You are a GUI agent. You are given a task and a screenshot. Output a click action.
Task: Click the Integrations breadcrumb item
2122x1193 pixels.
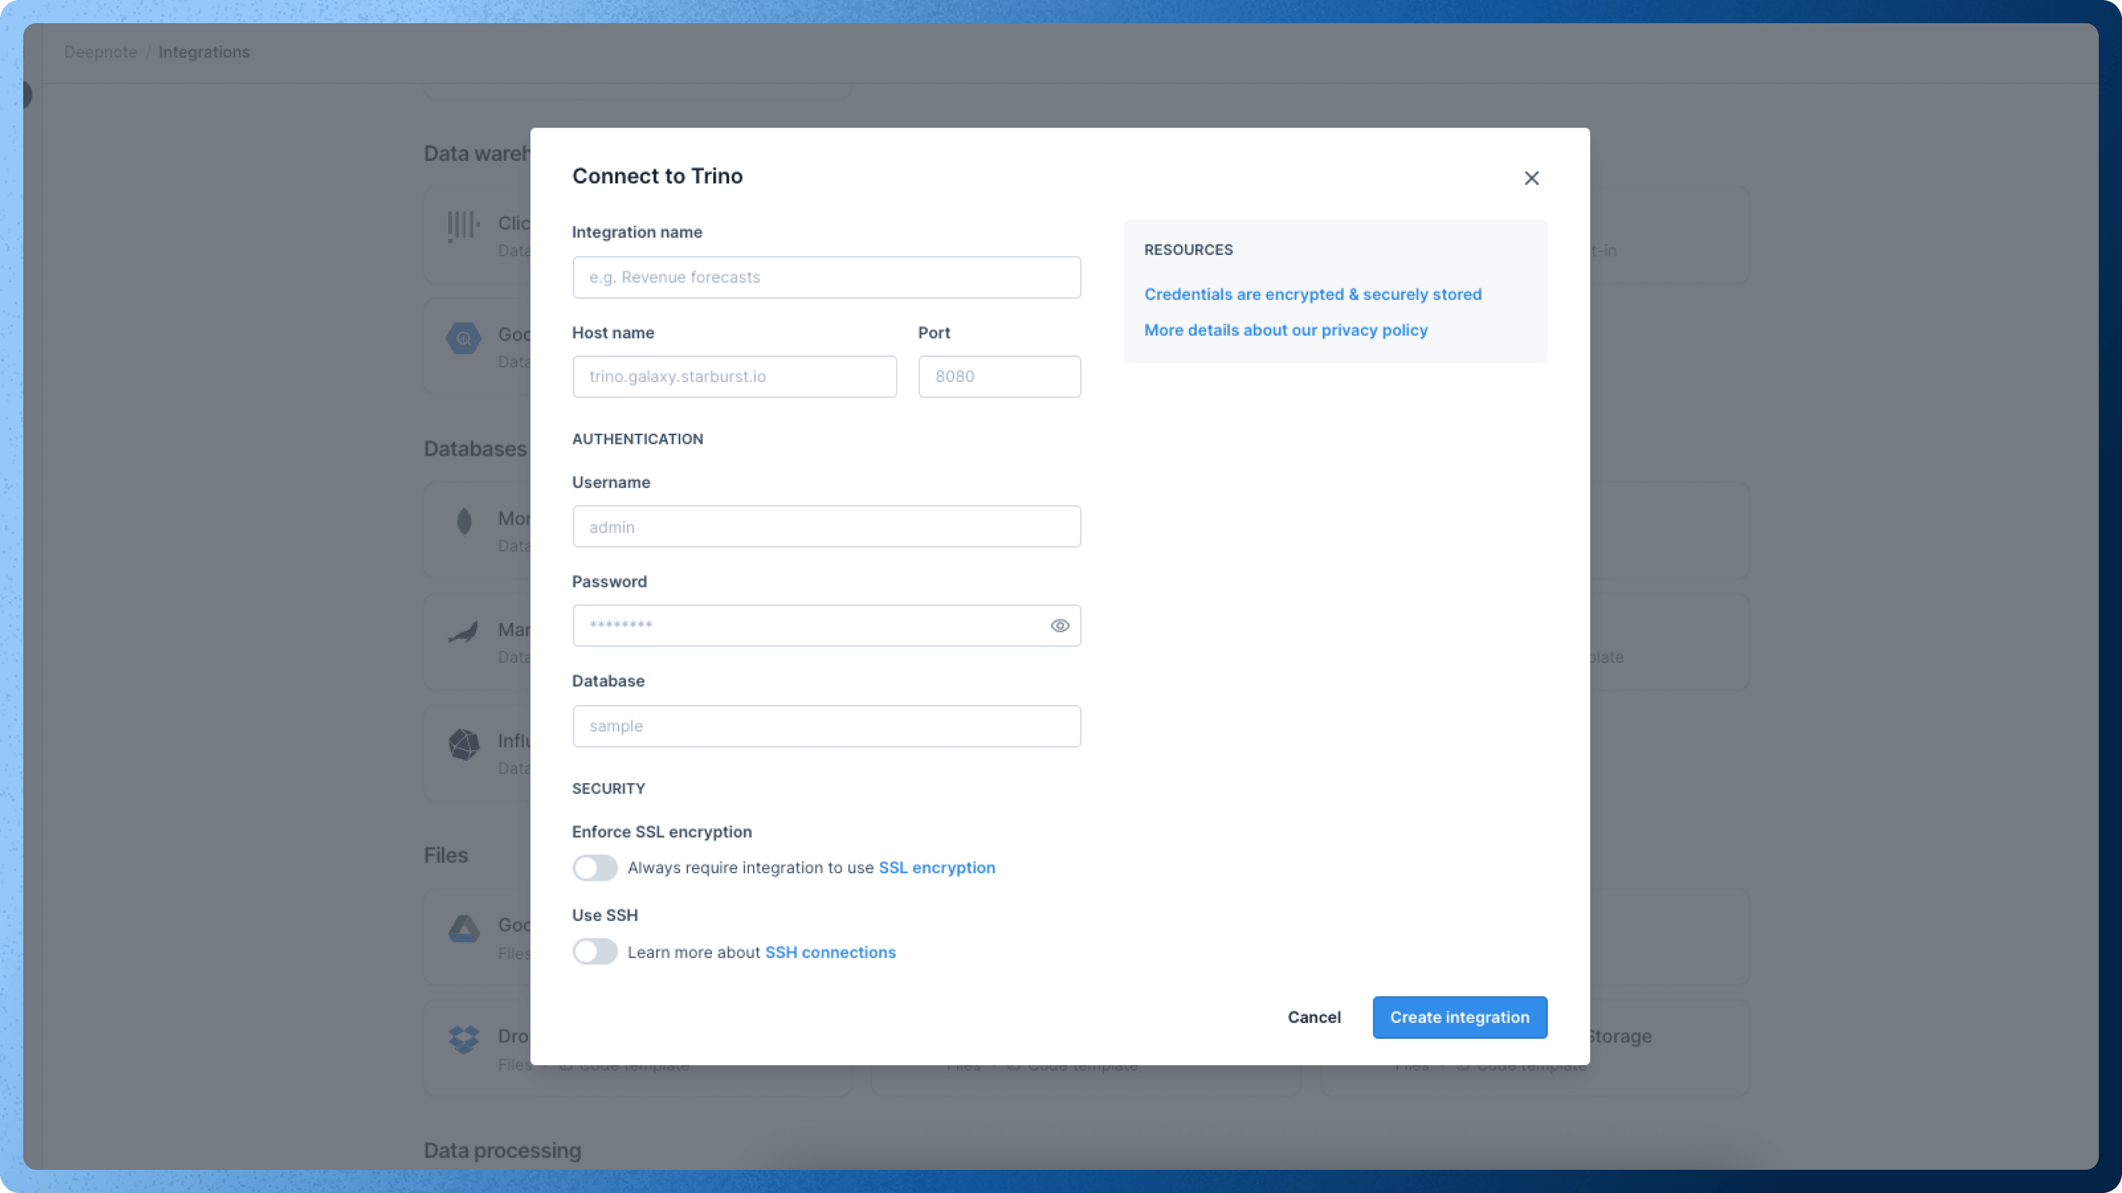(204, 51)
